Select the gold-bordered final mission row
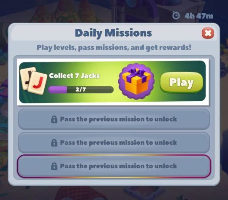This screenshot has height=200, width=228. (114, 166)
